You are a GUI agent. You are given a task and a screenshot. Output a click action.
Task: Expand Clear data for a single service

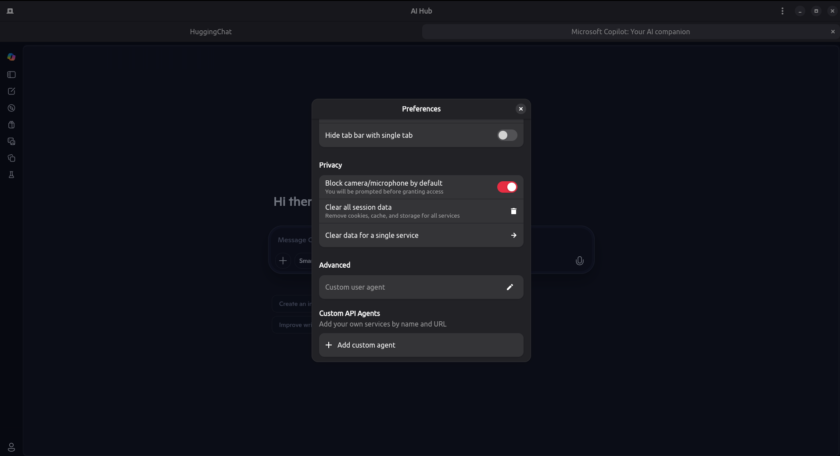pyautogui.click(x=513, y=235)
